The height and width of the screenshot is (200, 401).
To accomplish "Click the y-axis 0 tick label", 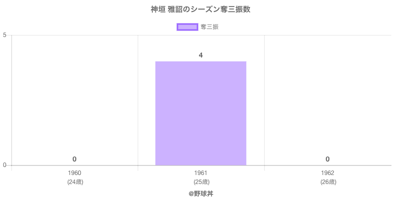I will coord(5,165).
